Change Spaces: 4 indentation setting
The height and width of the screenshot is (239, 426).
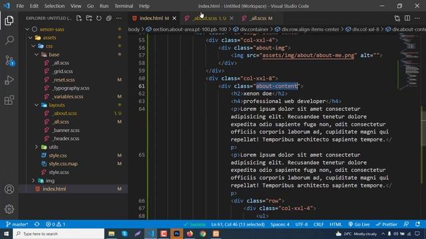(280, 224)
